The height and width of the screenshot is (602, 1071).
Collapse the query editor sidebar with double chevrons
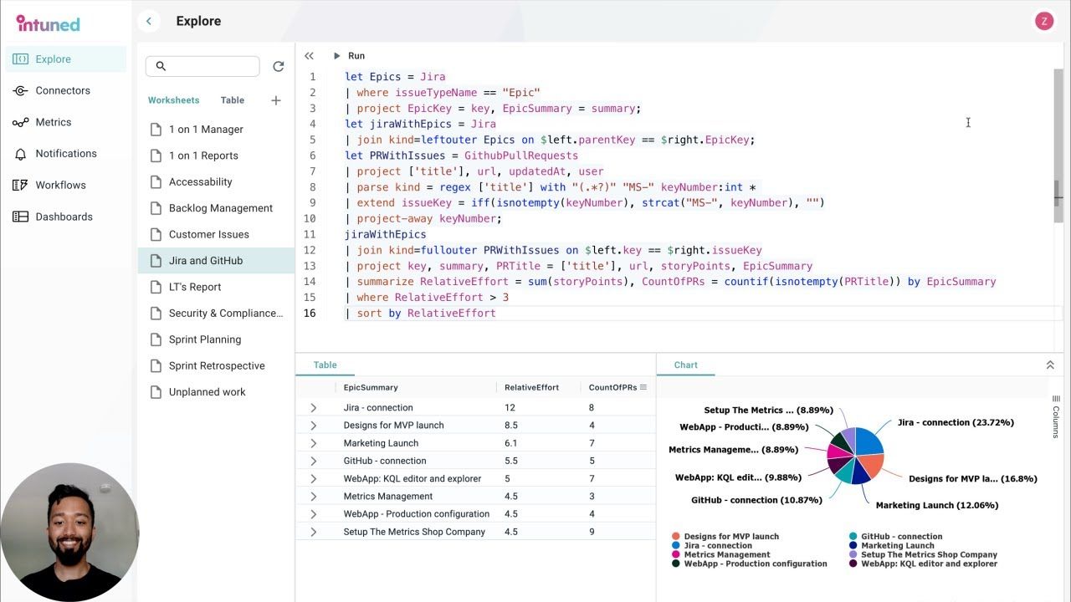tap(309, 55)
